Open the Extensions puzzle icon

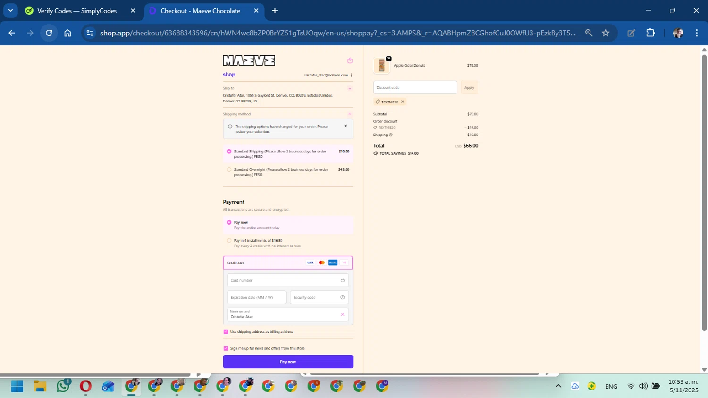click(650, 33)
